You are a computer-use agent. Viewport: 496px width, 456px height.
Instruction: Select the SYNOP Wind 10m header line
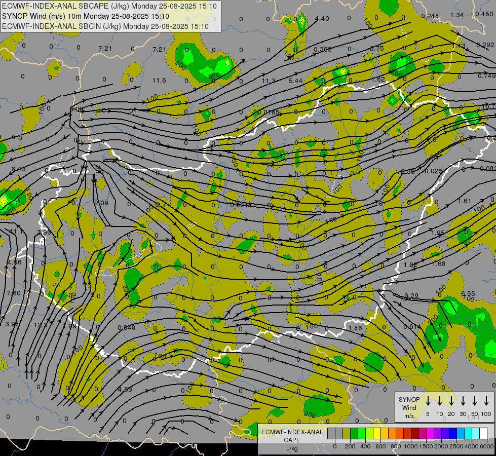[x=86, y=16]
